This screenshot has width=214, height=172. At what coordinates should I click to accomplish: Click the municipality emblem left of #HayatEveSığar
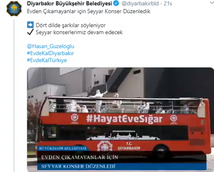75,118
